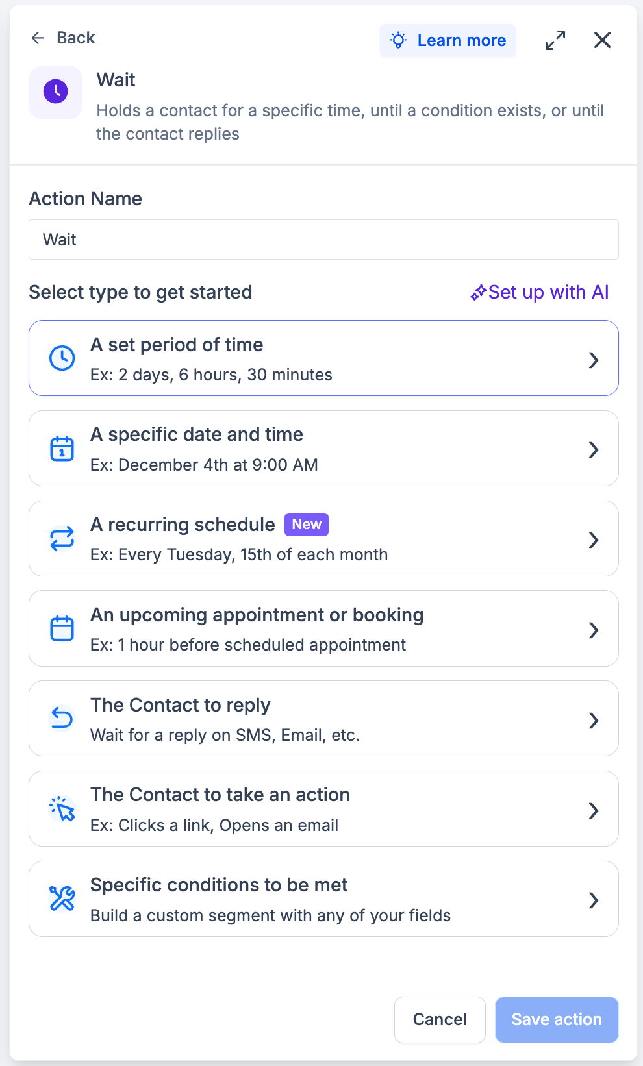
Task: Open the chevron for A set period of time
Action: 593,360
